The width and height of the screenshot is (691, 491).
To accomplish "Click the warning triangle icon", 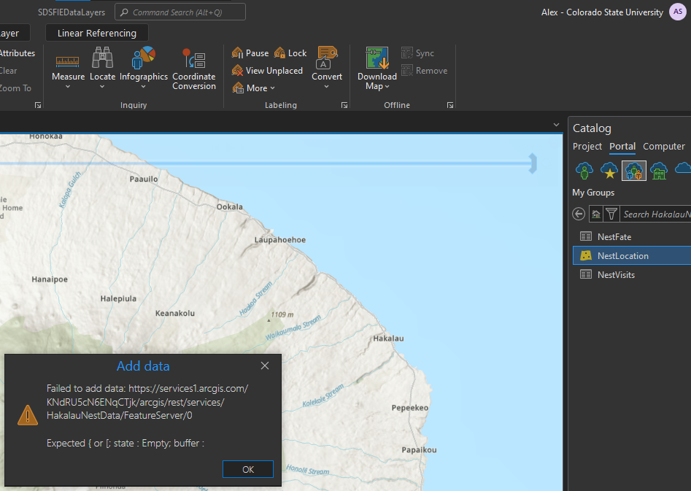I will pyautogui.click(x=27, y=414).
